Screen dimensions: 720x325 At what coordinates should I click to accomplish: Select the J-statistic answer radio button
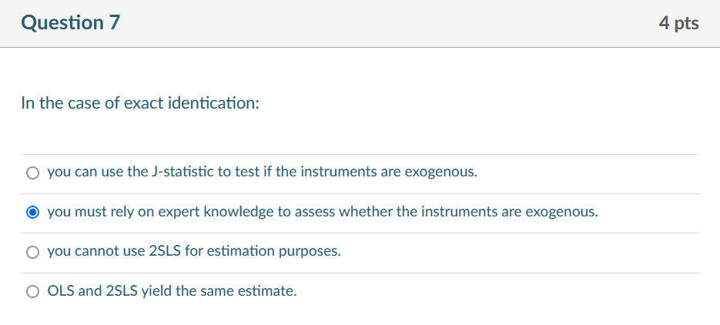coord(32,173)
